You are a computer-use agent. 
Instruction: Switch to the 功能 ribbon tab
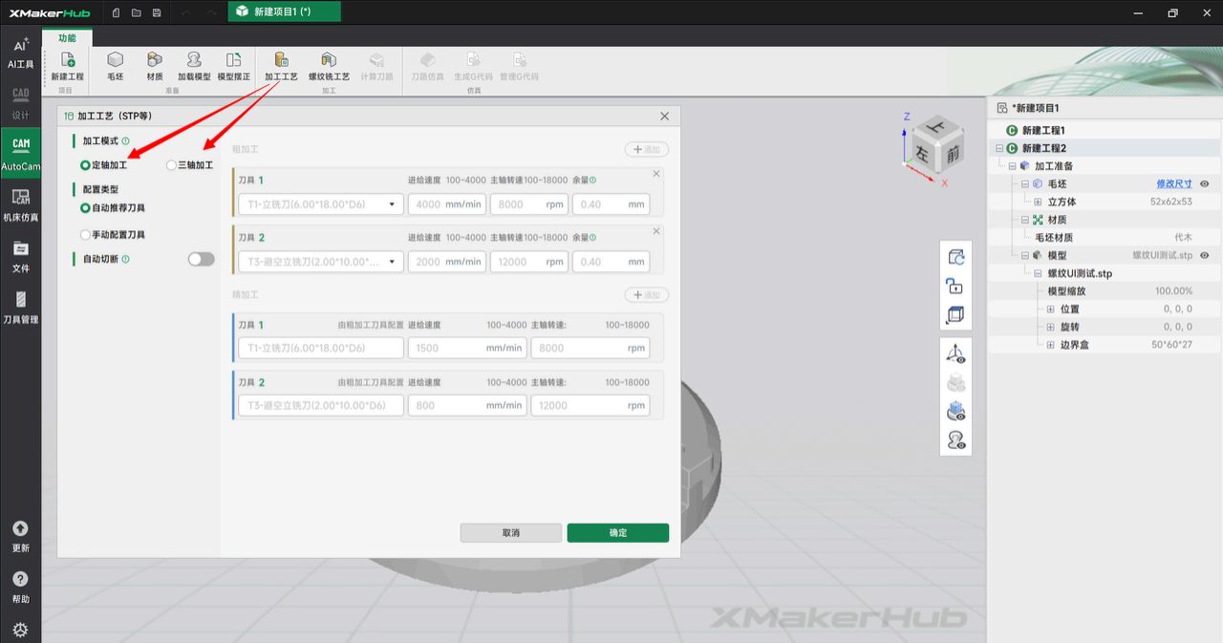[x=67, y=37]
